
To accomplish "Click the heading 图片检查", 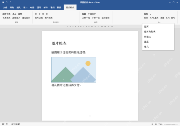I will click(x=59, y=43).
